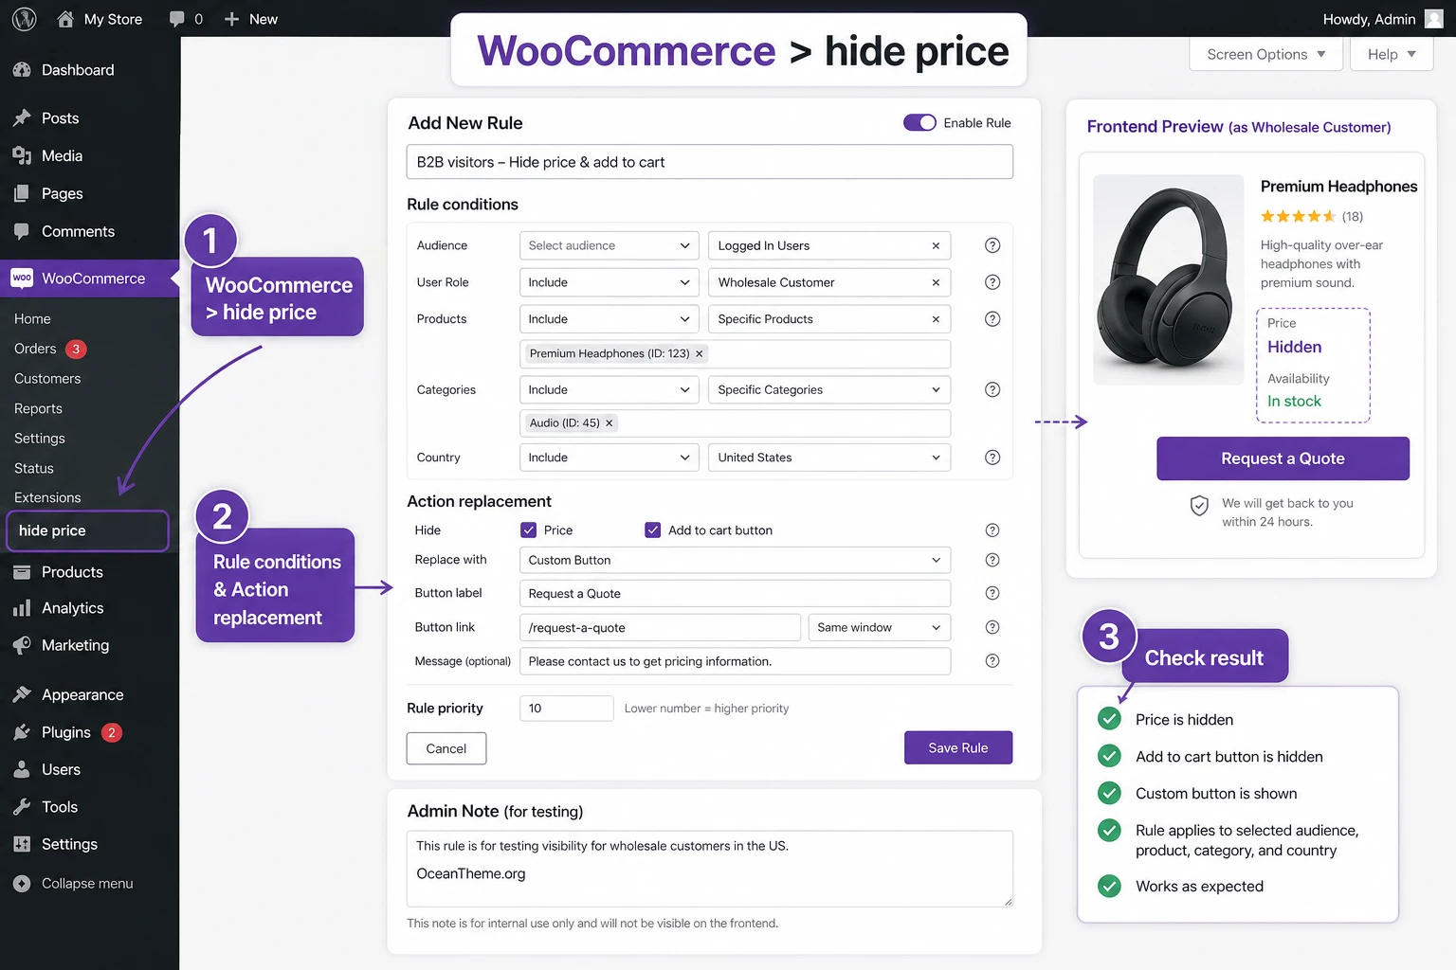Click the Button label text field
The height and width of the screenshot is (970, 1456).
tap(736, 594)
